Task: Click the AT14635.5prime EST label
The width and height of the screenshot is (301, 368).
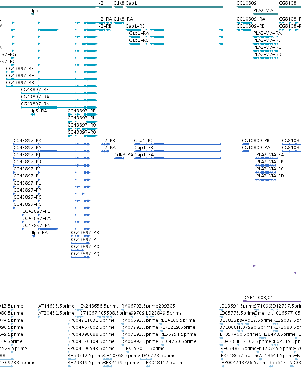Action: pyautogui.click(x=56, y=306)
